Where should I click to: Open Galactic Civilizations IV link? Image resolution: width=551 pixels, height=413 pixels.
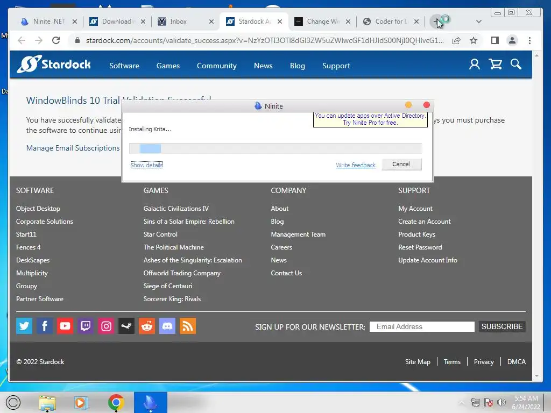point(176,209)
